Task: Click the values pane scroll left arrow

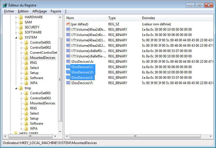Action: pos(67,136)
